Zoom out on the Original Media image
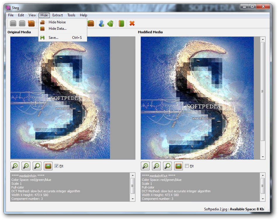Viewport: 278px width, 220px height. click(x=26, y=166)
